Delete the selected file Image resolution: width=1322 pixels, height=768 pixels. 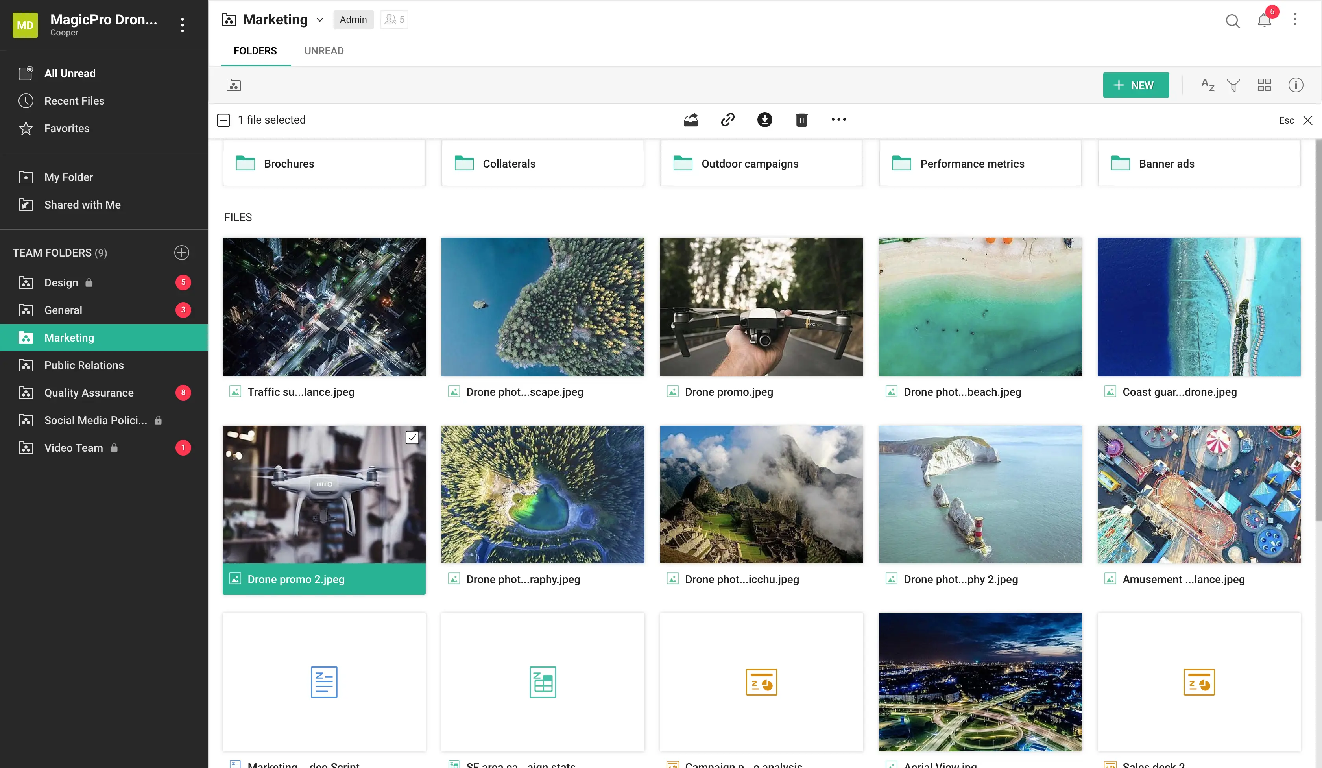click(801, 120)
